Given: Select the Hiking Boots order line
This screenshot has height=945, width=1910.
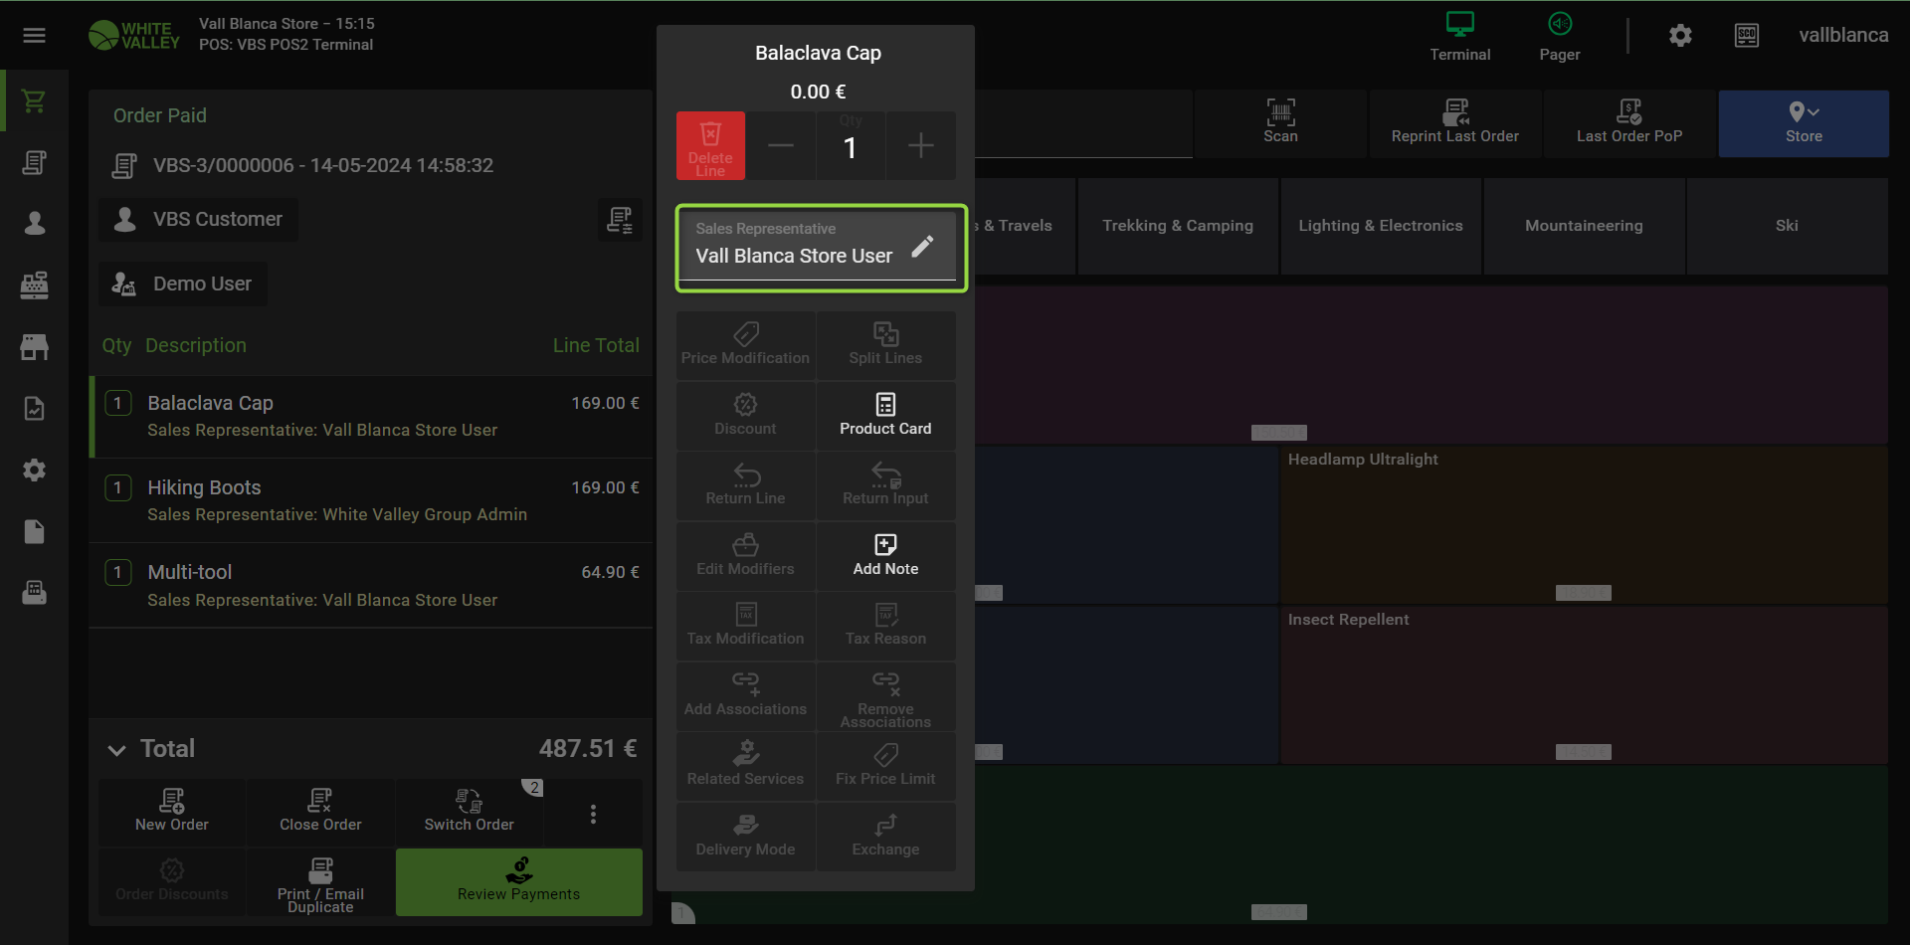Looking at the screenshot, I should (x=371, y=500).
